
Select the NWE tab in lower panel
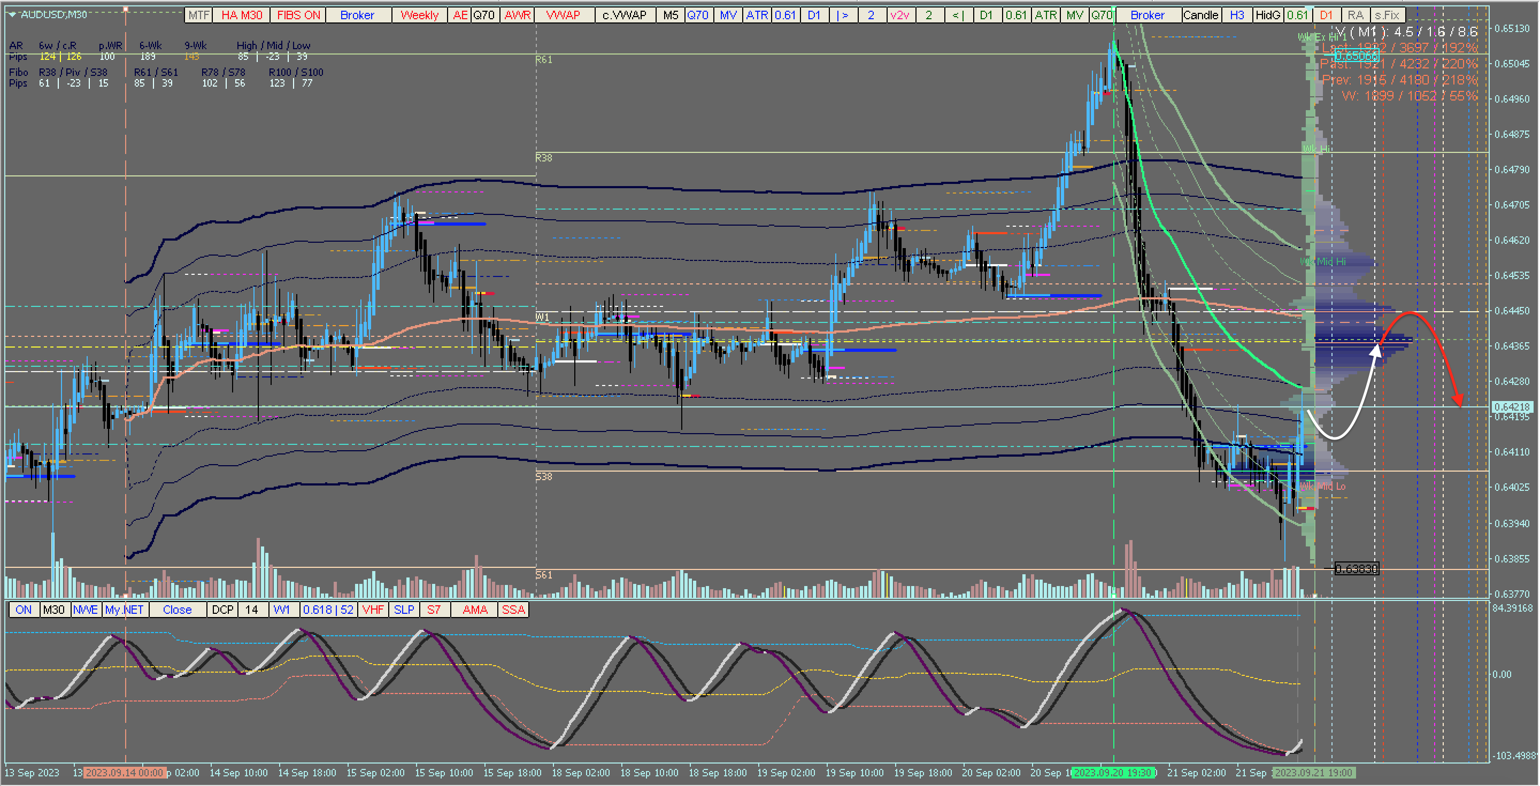(x=86, y=610)
